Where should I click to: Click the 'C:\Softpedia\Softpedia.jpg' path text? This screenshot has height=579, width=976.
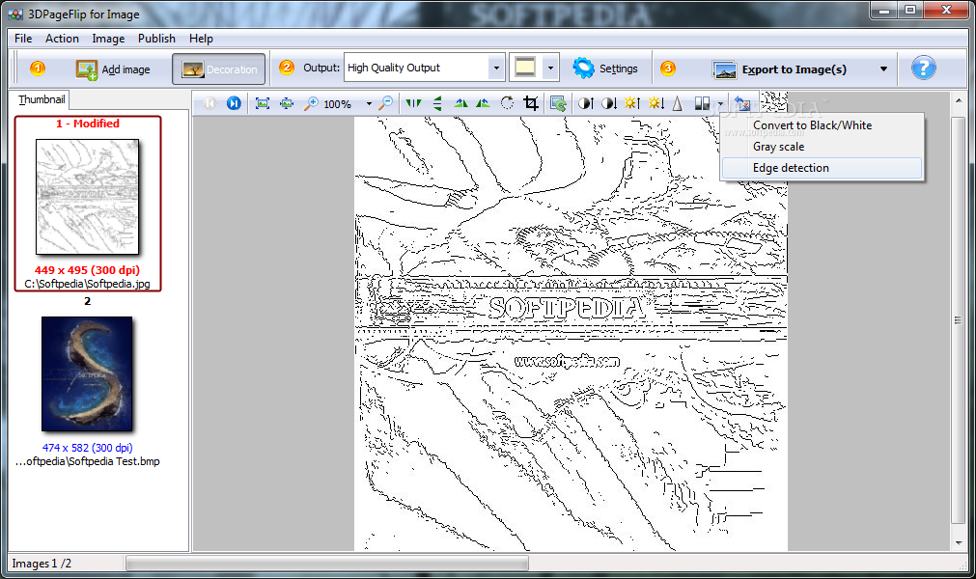coord(87,284)
